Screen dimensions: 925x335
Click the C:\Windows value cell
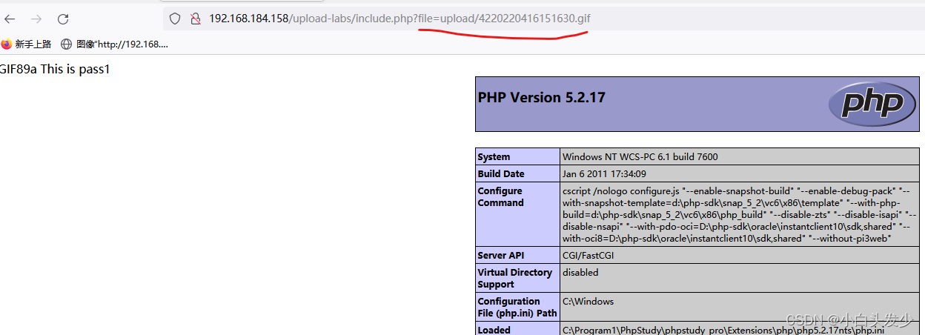point(740,307)
